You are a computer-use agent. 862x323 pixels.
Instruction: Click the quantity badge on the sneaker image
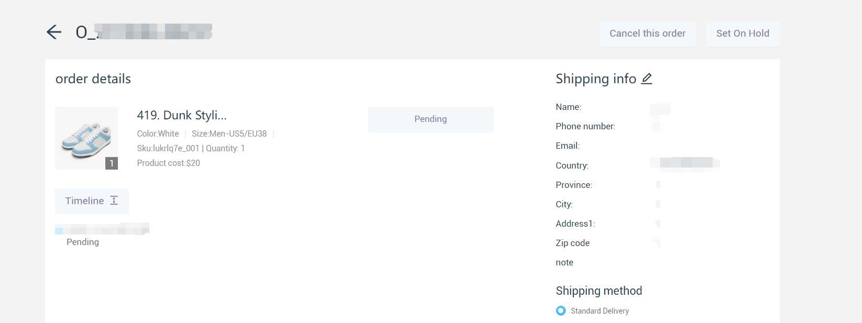[112, 163]
